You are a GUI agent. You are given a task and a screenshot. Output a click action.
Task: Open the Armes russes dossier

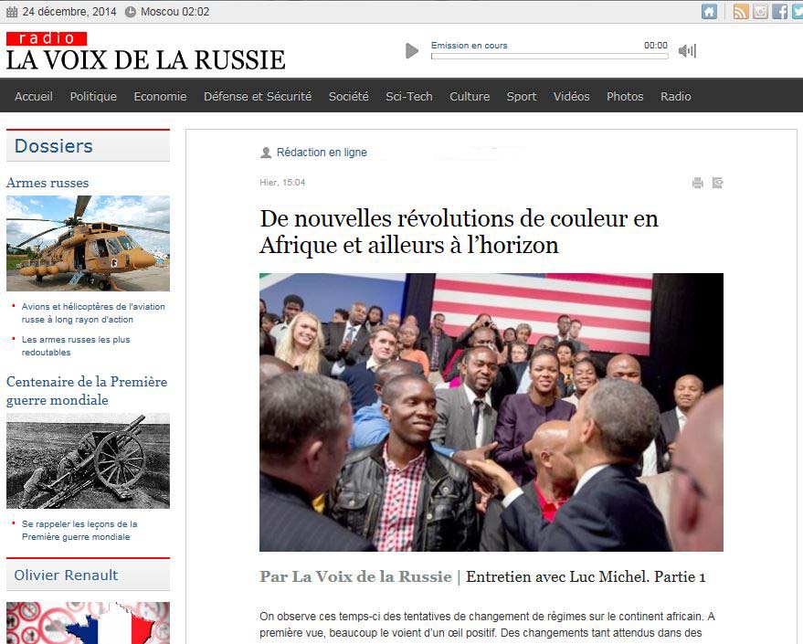[x=48, y=183]
